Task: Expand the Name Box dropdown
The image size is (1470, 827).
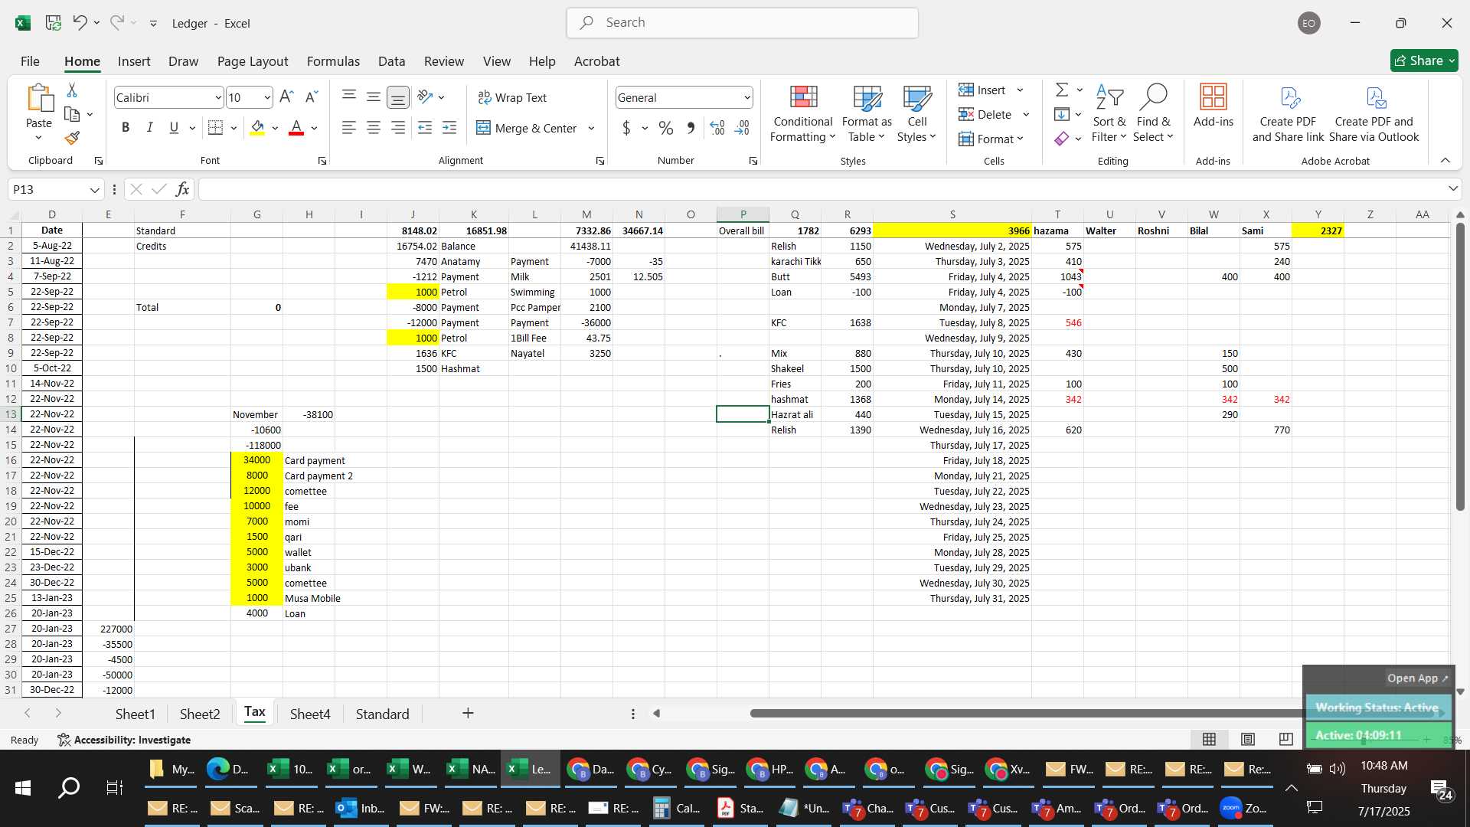Action: coord(94,190)
